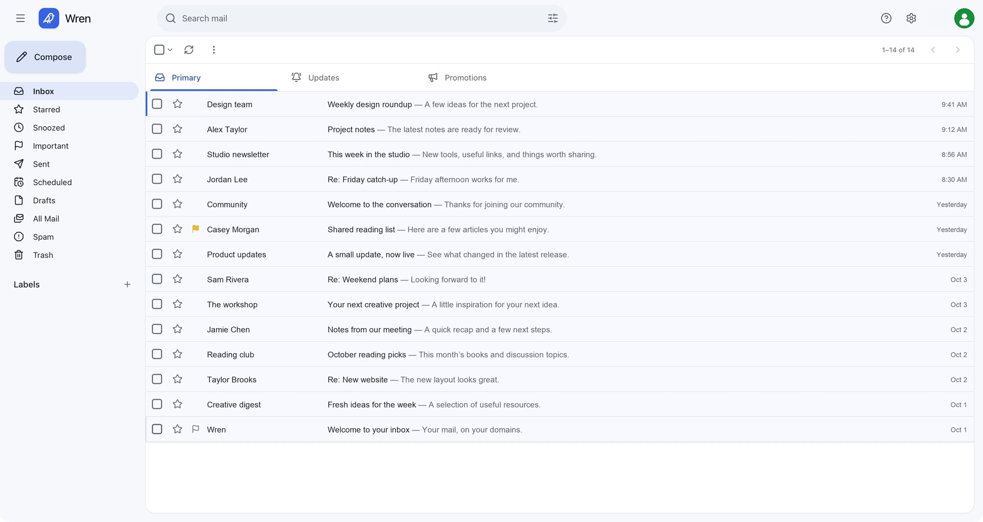Go to next page of emails

click(x=958, y=50)
